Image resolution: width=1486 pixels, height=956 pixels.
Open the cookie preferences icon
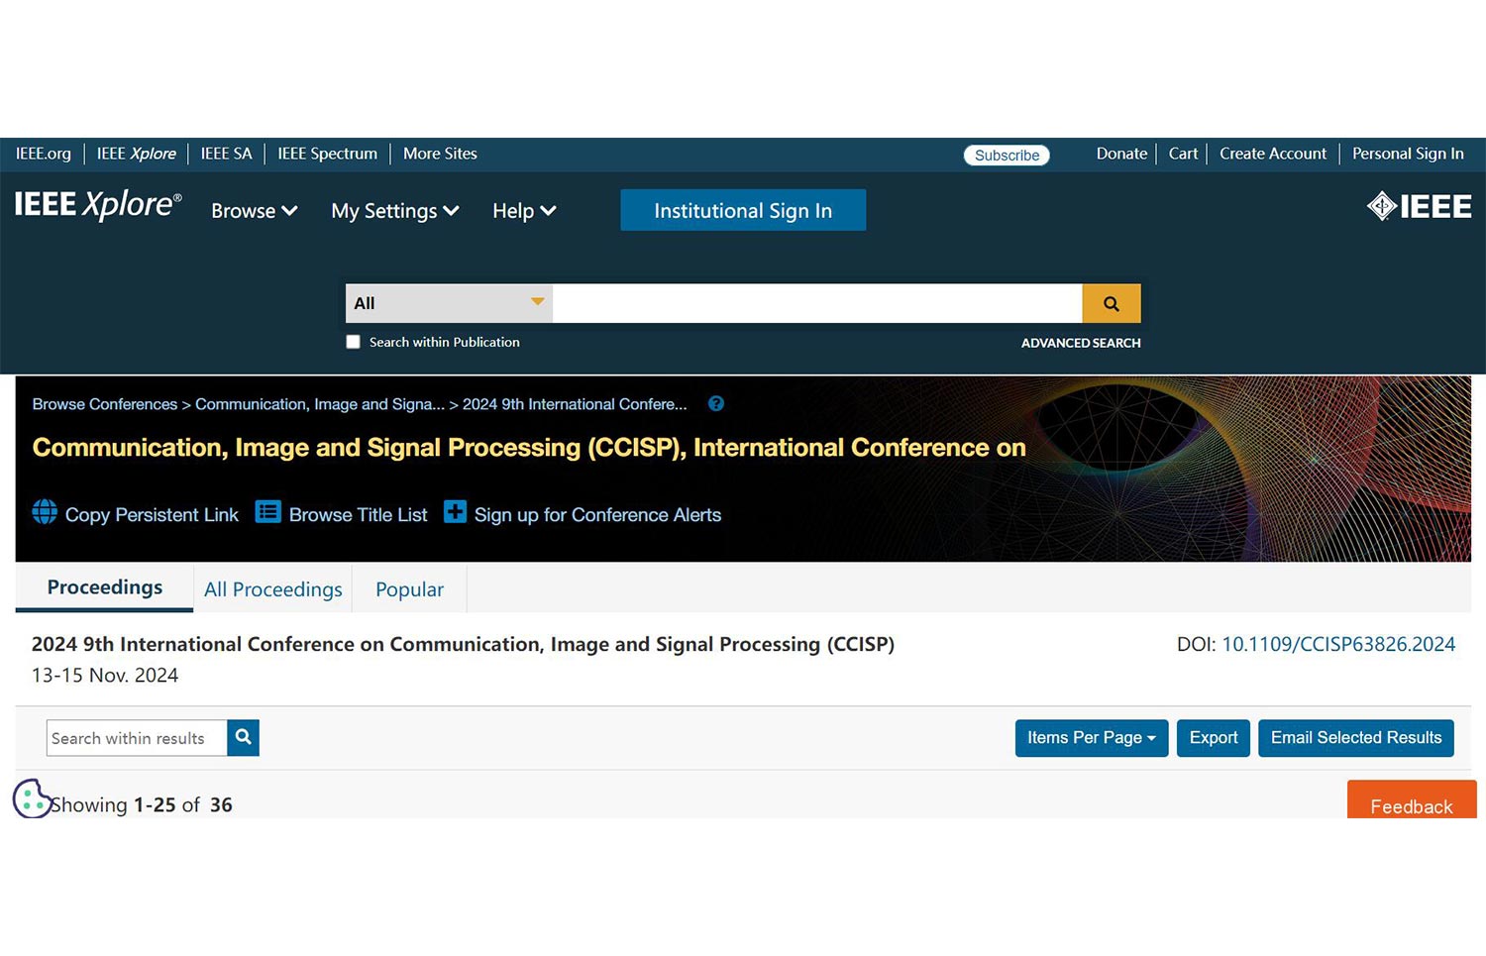click(31, 798)
